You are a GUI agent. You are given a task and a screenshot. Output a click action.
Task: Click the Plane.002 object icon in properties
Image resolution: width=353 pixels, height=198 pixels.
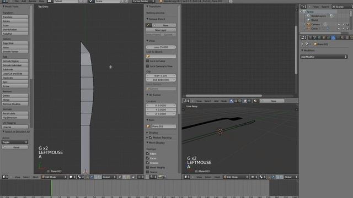pyautogui.click(x=315, y=44)
